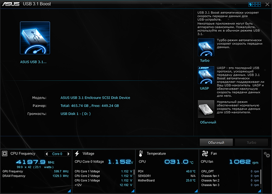Click the CPU Frequency chip icon
272x194 pixels.
click(x=5, y=153)
